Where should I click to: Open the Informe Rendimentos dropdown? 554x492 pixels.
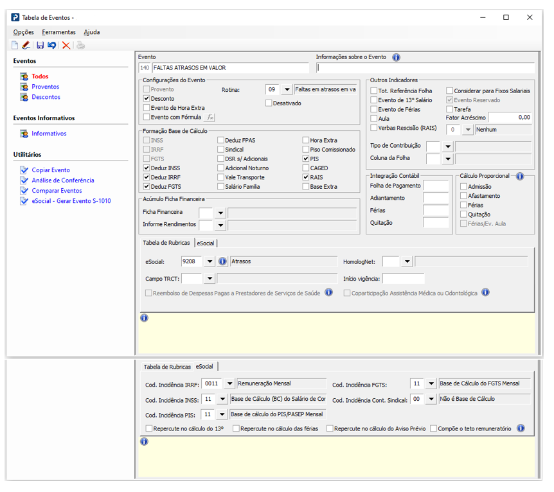pyautogui.click(x=220, y=225)
